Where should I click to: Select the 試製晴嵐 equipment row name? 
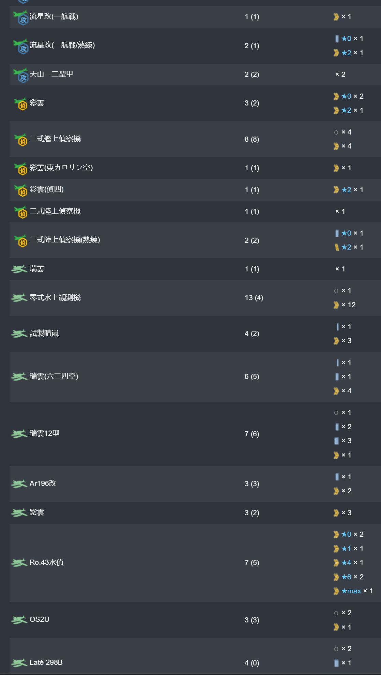[x=44, y=333]
